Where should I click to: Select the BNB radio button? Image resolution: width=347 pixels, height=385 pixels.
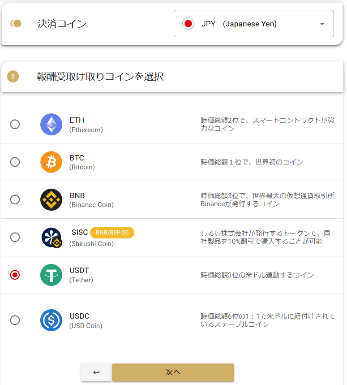(x=15, y=199)
